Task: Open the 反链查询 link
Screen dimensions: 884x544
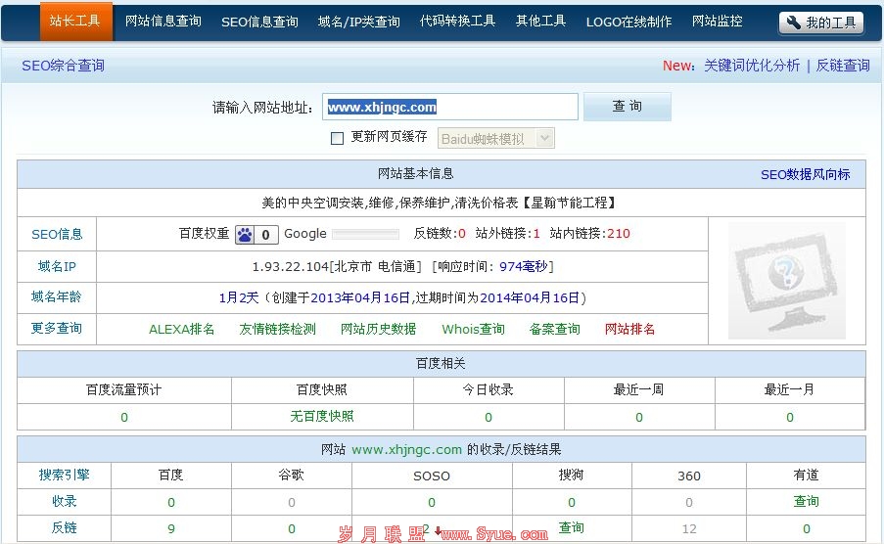Action: [843, 66]
